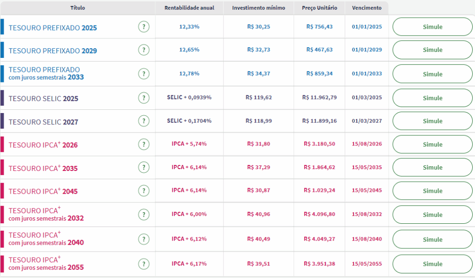Click help icon for Prefixado juros semestrais 2033
Screen dimensions: 475x278
click(x=144, y=74)
